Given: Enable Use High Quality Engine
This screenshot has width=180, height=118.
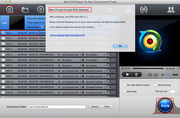Looking at the screenshot, I should (x=125, y=85).
